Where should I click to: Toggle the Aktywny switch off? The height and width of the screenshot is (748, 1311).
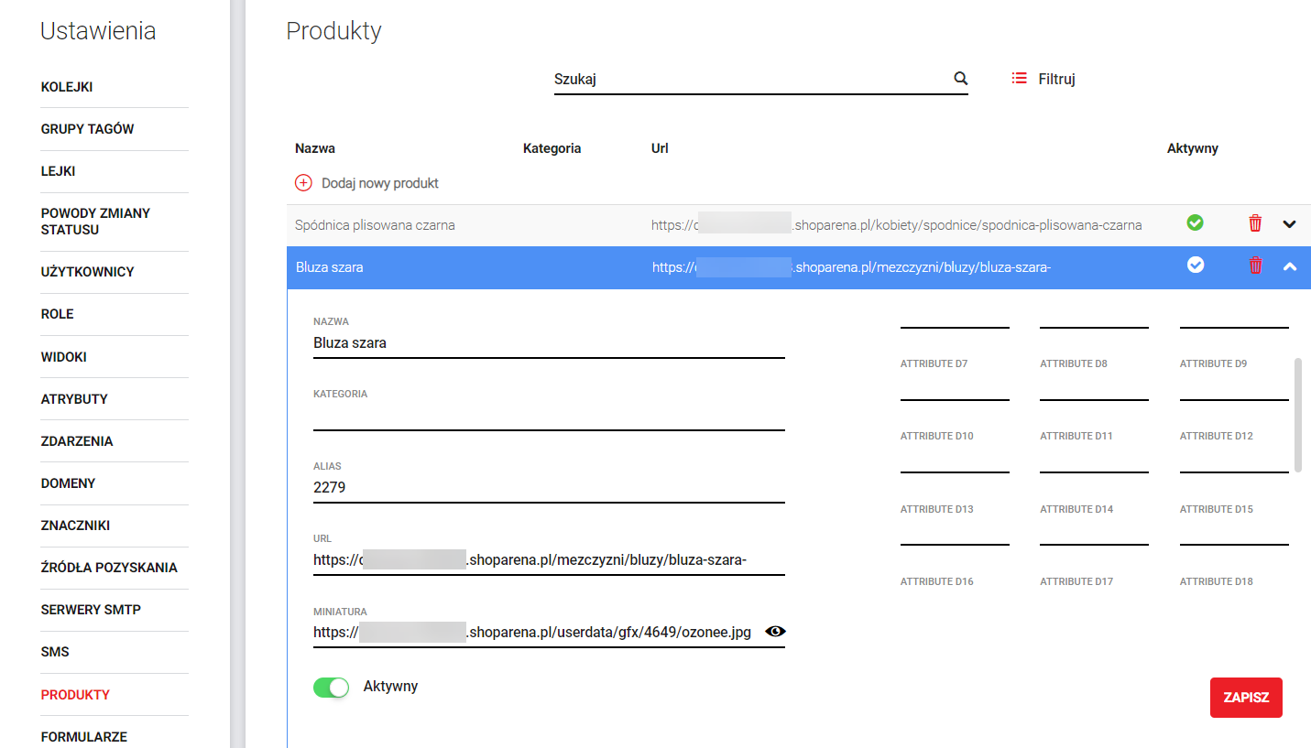click(332, 688)
